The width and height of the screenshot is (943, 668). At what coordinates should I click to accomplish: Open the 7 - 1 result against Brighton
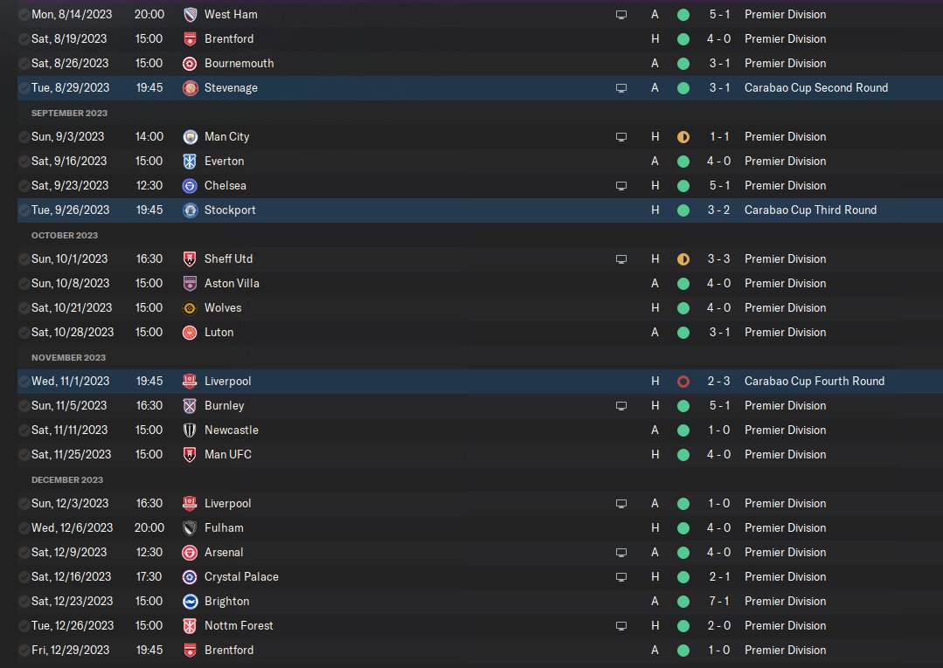[x=719, y=602]
